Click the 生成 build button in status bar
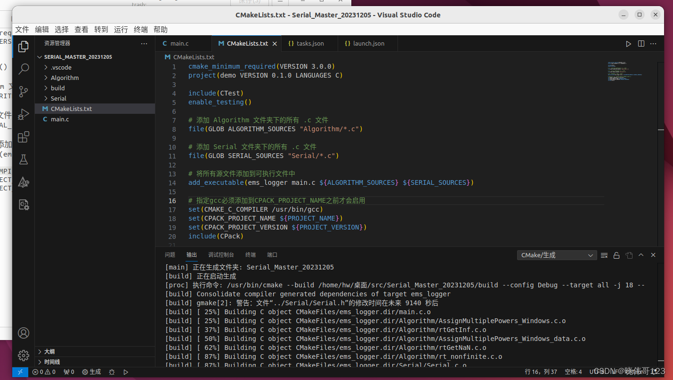Image resolution: width=673 pixels, height=380 pixels. pos(91,372)
